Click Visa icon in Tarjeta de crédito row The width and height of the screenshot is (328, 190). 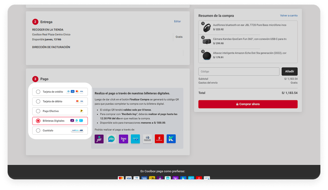(81, 92)
